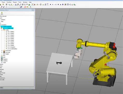Select the Target Groups tree item

point(2,73)
